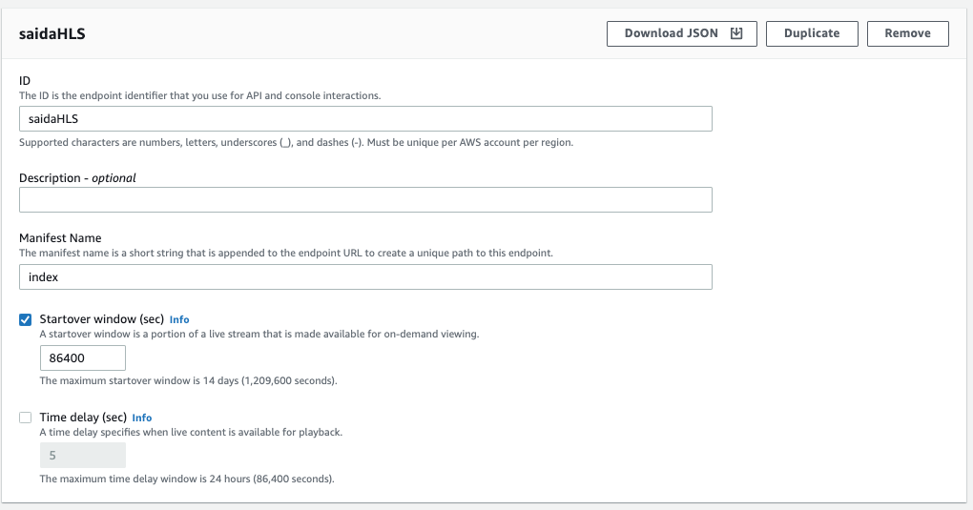Screen dimensions: 973x510
Task: Click the ID field label
Action: [25, 82]
